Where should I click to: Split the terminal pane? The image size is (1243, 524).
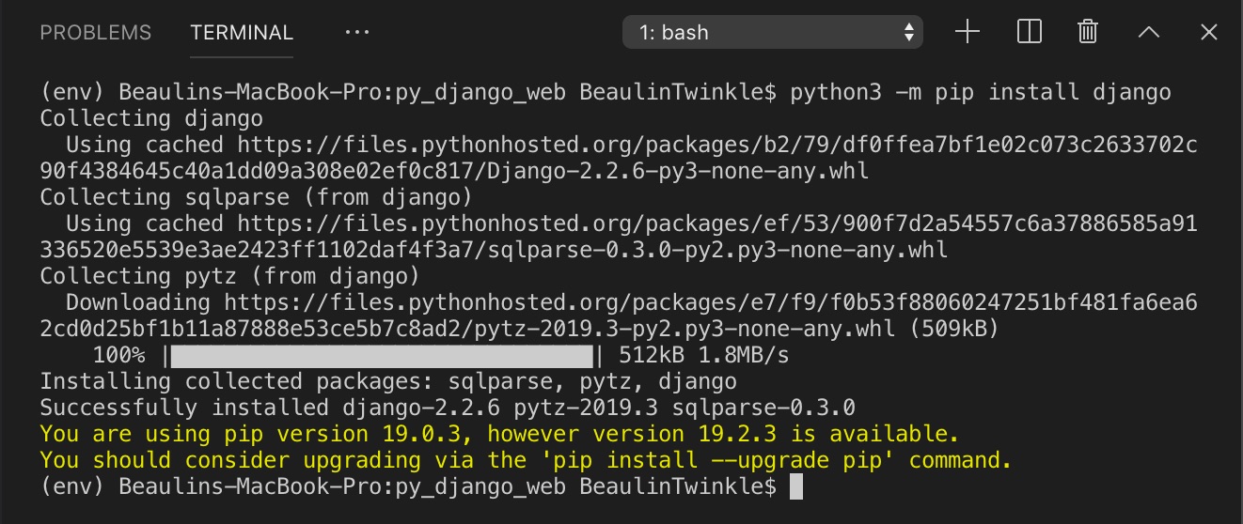pyautogui.click(x=1030, y=32)
